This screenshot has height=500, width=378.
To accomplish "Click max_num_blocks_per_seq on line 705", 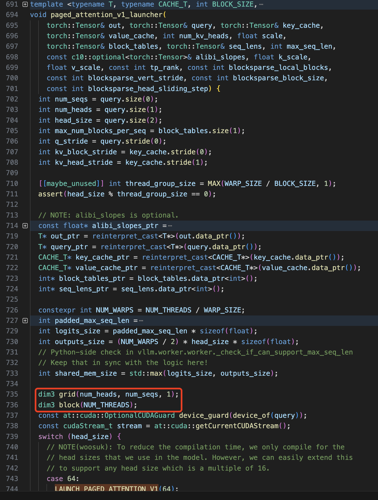I will coord(100,131).
